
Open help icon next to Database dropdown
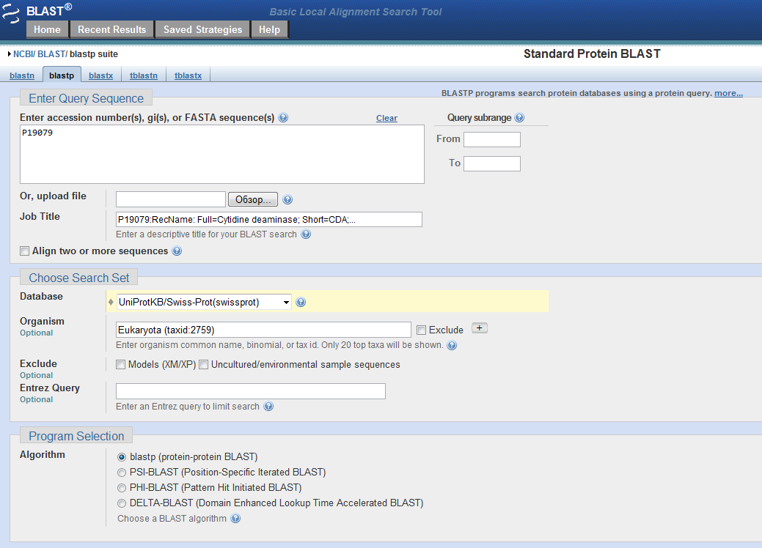tap(301, 303)
